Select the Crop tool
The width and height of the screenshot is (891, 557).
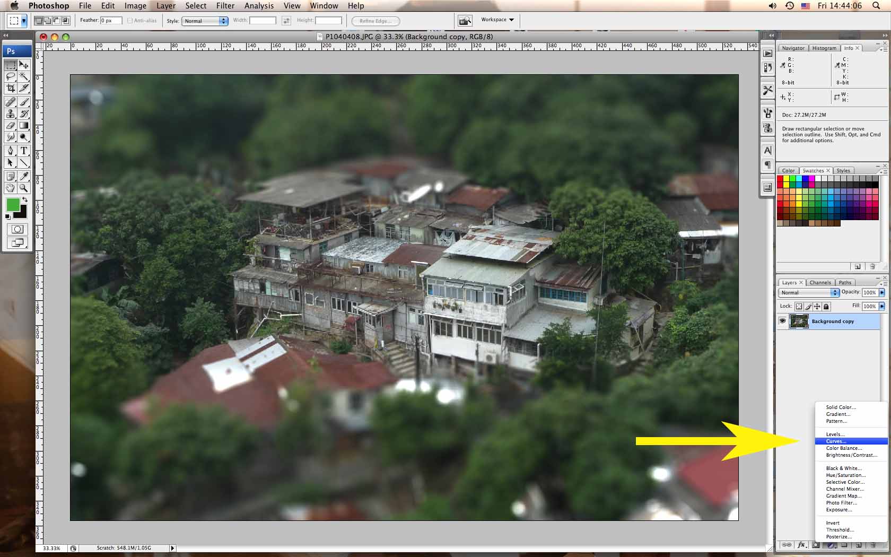click(x=10, y=88)
